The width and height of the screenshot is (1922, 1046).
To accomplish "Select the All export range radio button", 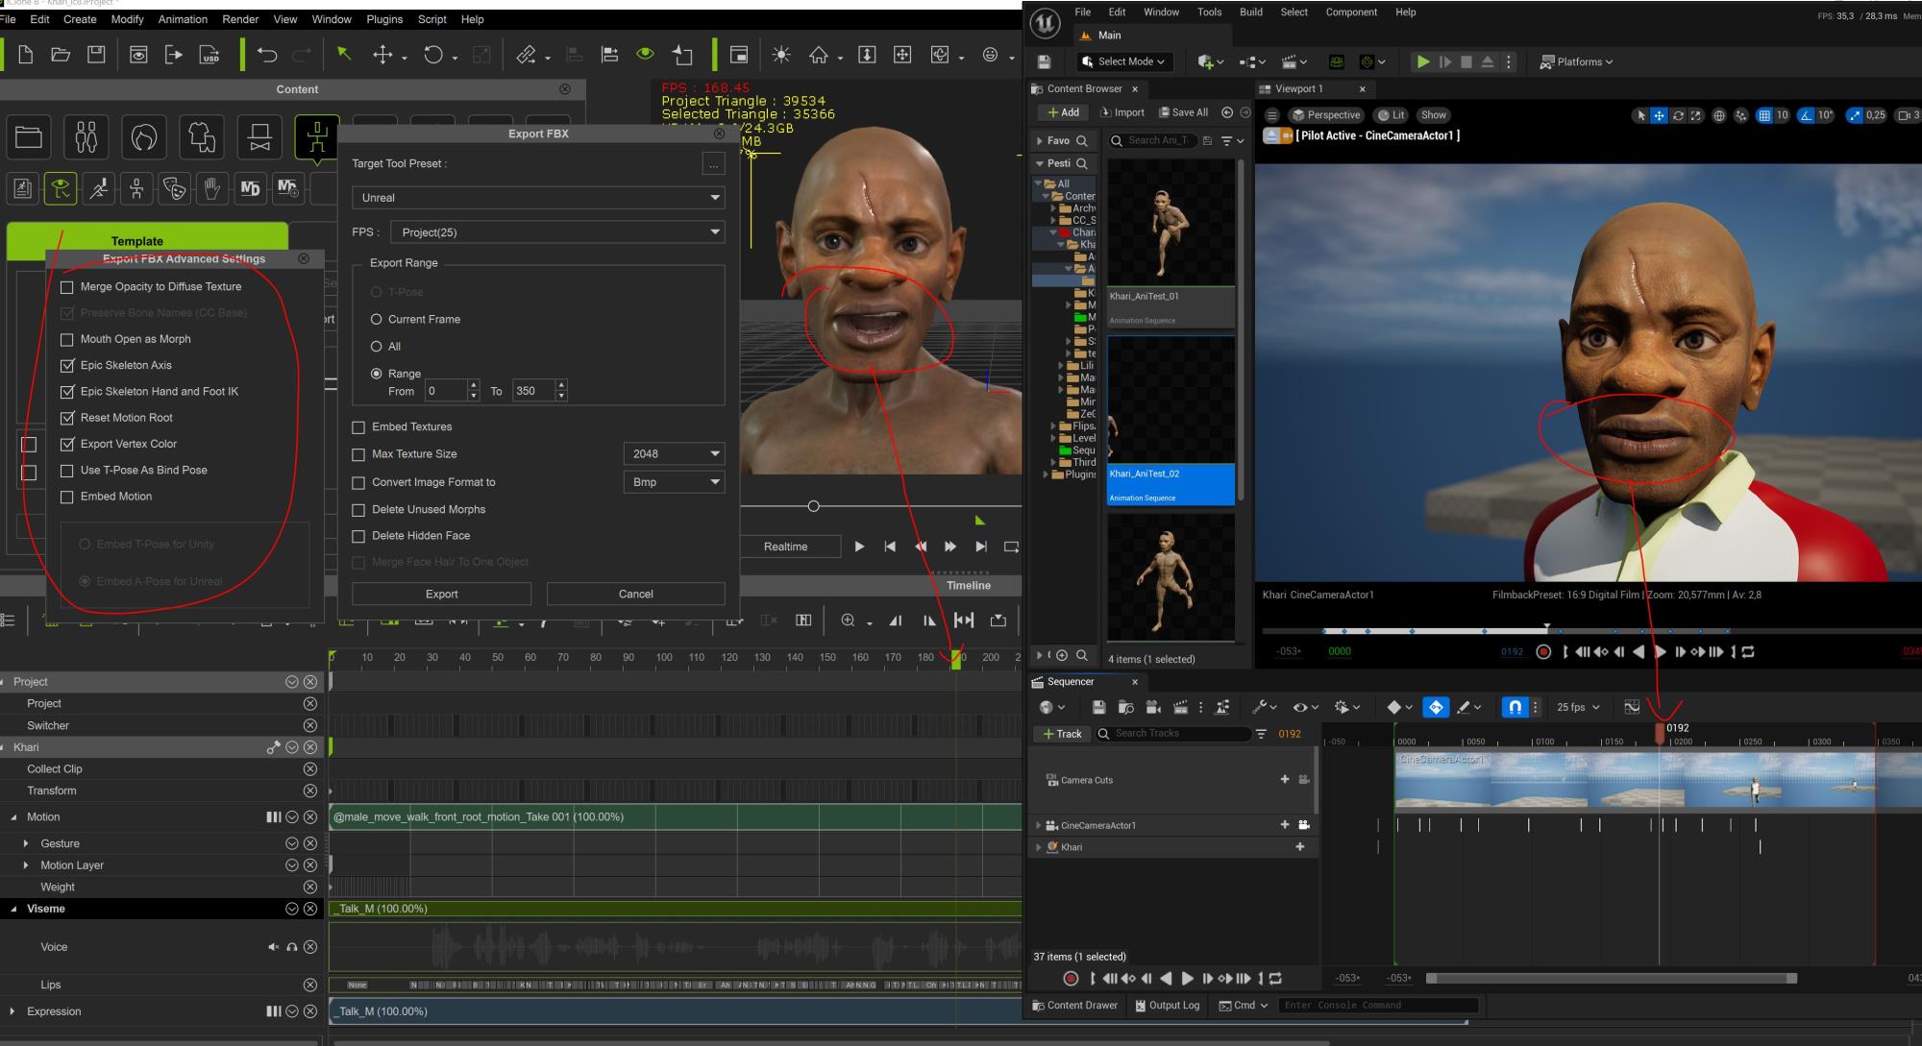I will pyautogui.click(x=377, y=347).
